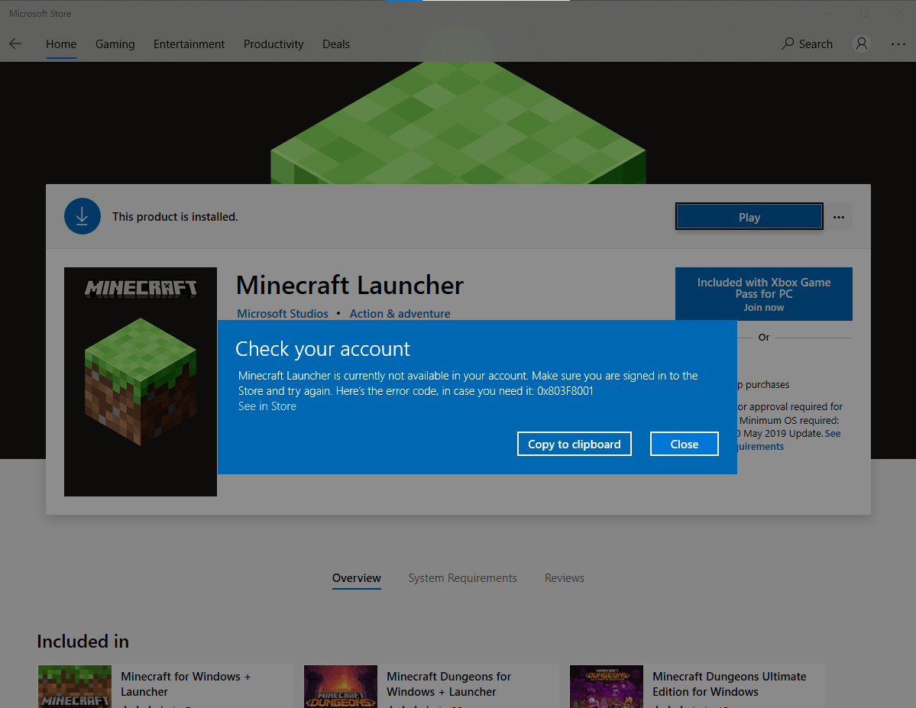Open the Microsoft Studios publisher link
The width and height of the screenshot is (916, 708).
[x=283, y=314]
